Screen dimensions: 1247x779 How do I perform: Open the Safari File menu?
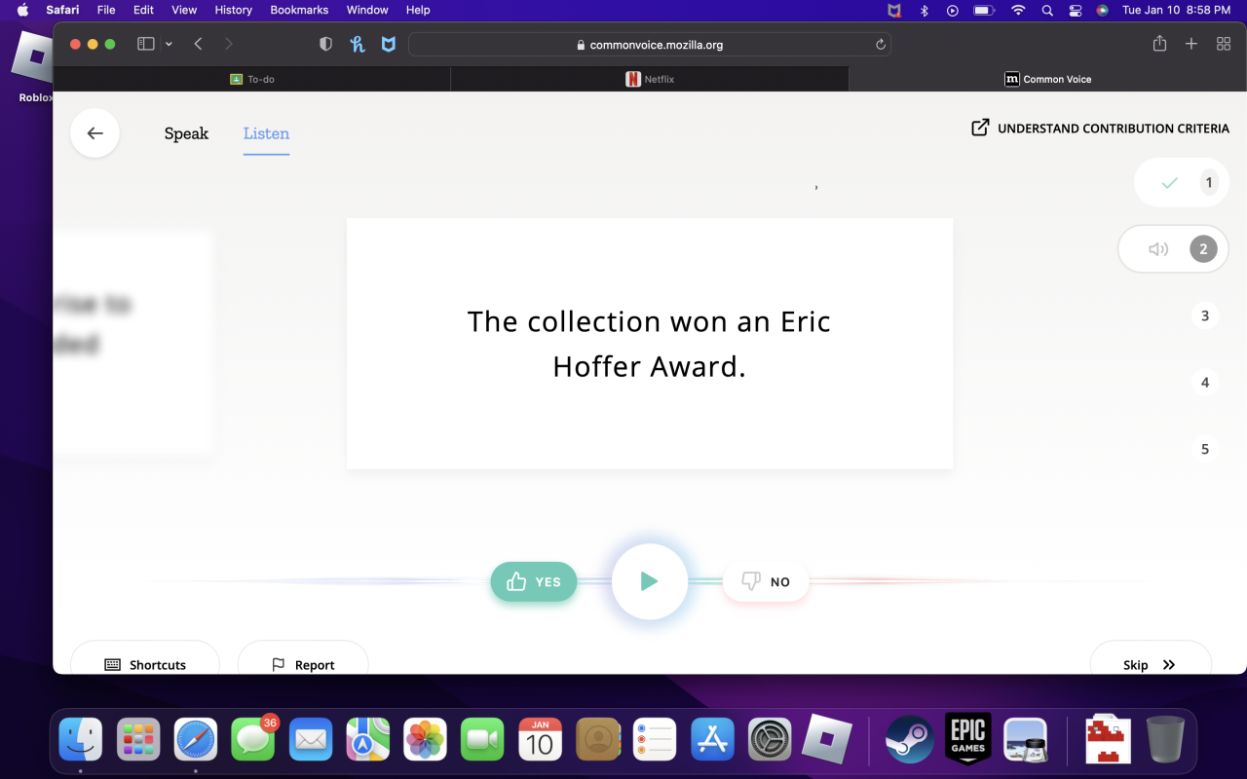(x=106, y=10)
